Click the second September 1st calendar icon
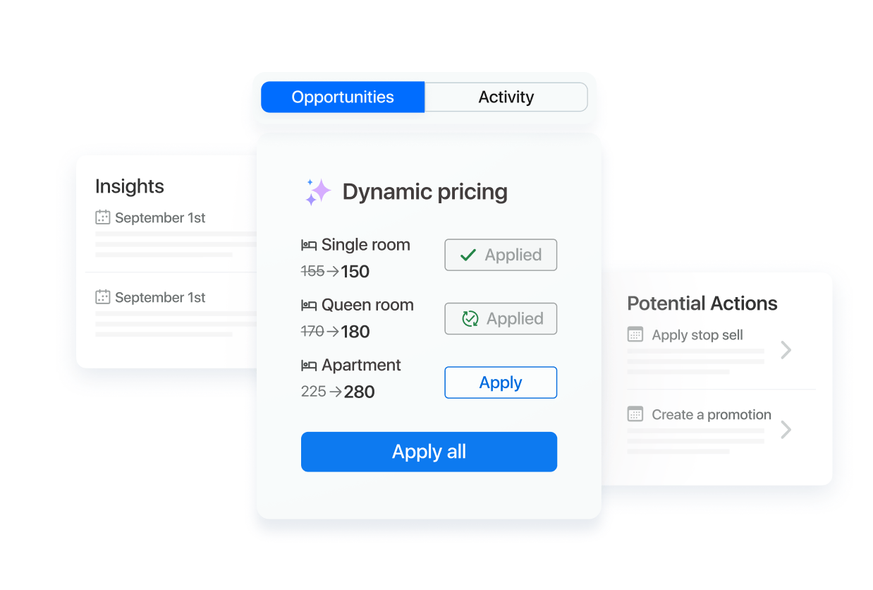This screenshot has width=873, height=590. pyautogui.click(x=103, y=297)
